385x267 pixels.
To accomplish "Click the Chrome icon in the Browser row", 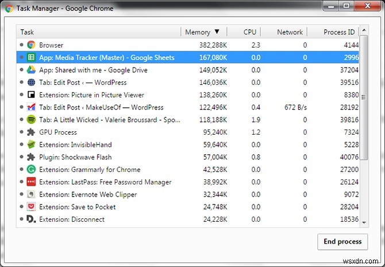I will point(31,45).
